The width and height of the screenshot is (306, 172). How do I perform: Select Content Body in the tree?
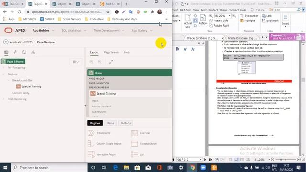[x=21, y=93]
